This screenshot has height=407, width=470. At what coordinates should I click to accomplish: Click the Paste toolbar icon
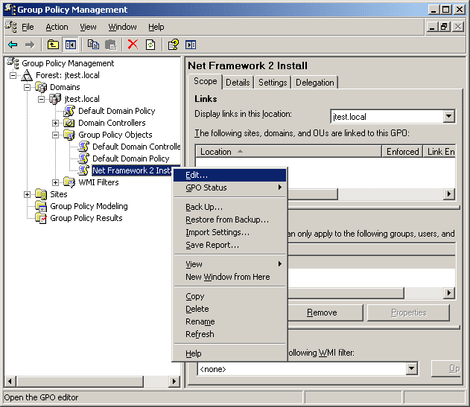pyautogui.click(x=110, y=45)
